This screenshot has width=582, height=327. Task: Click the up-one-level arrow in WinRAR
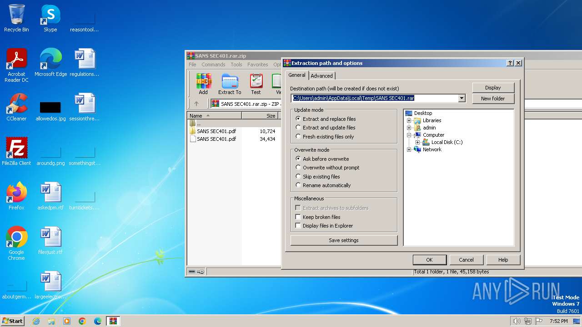click(x=196, y=104)
